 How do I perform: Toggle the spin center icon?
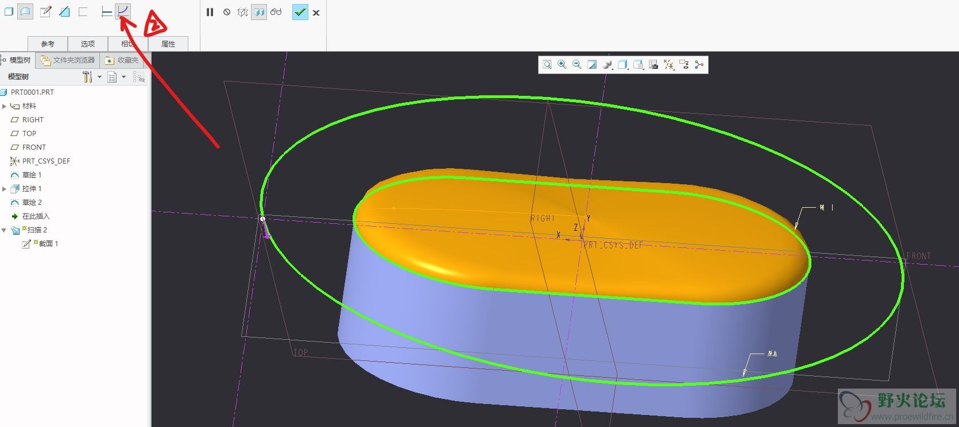click(x=699, y=65)
